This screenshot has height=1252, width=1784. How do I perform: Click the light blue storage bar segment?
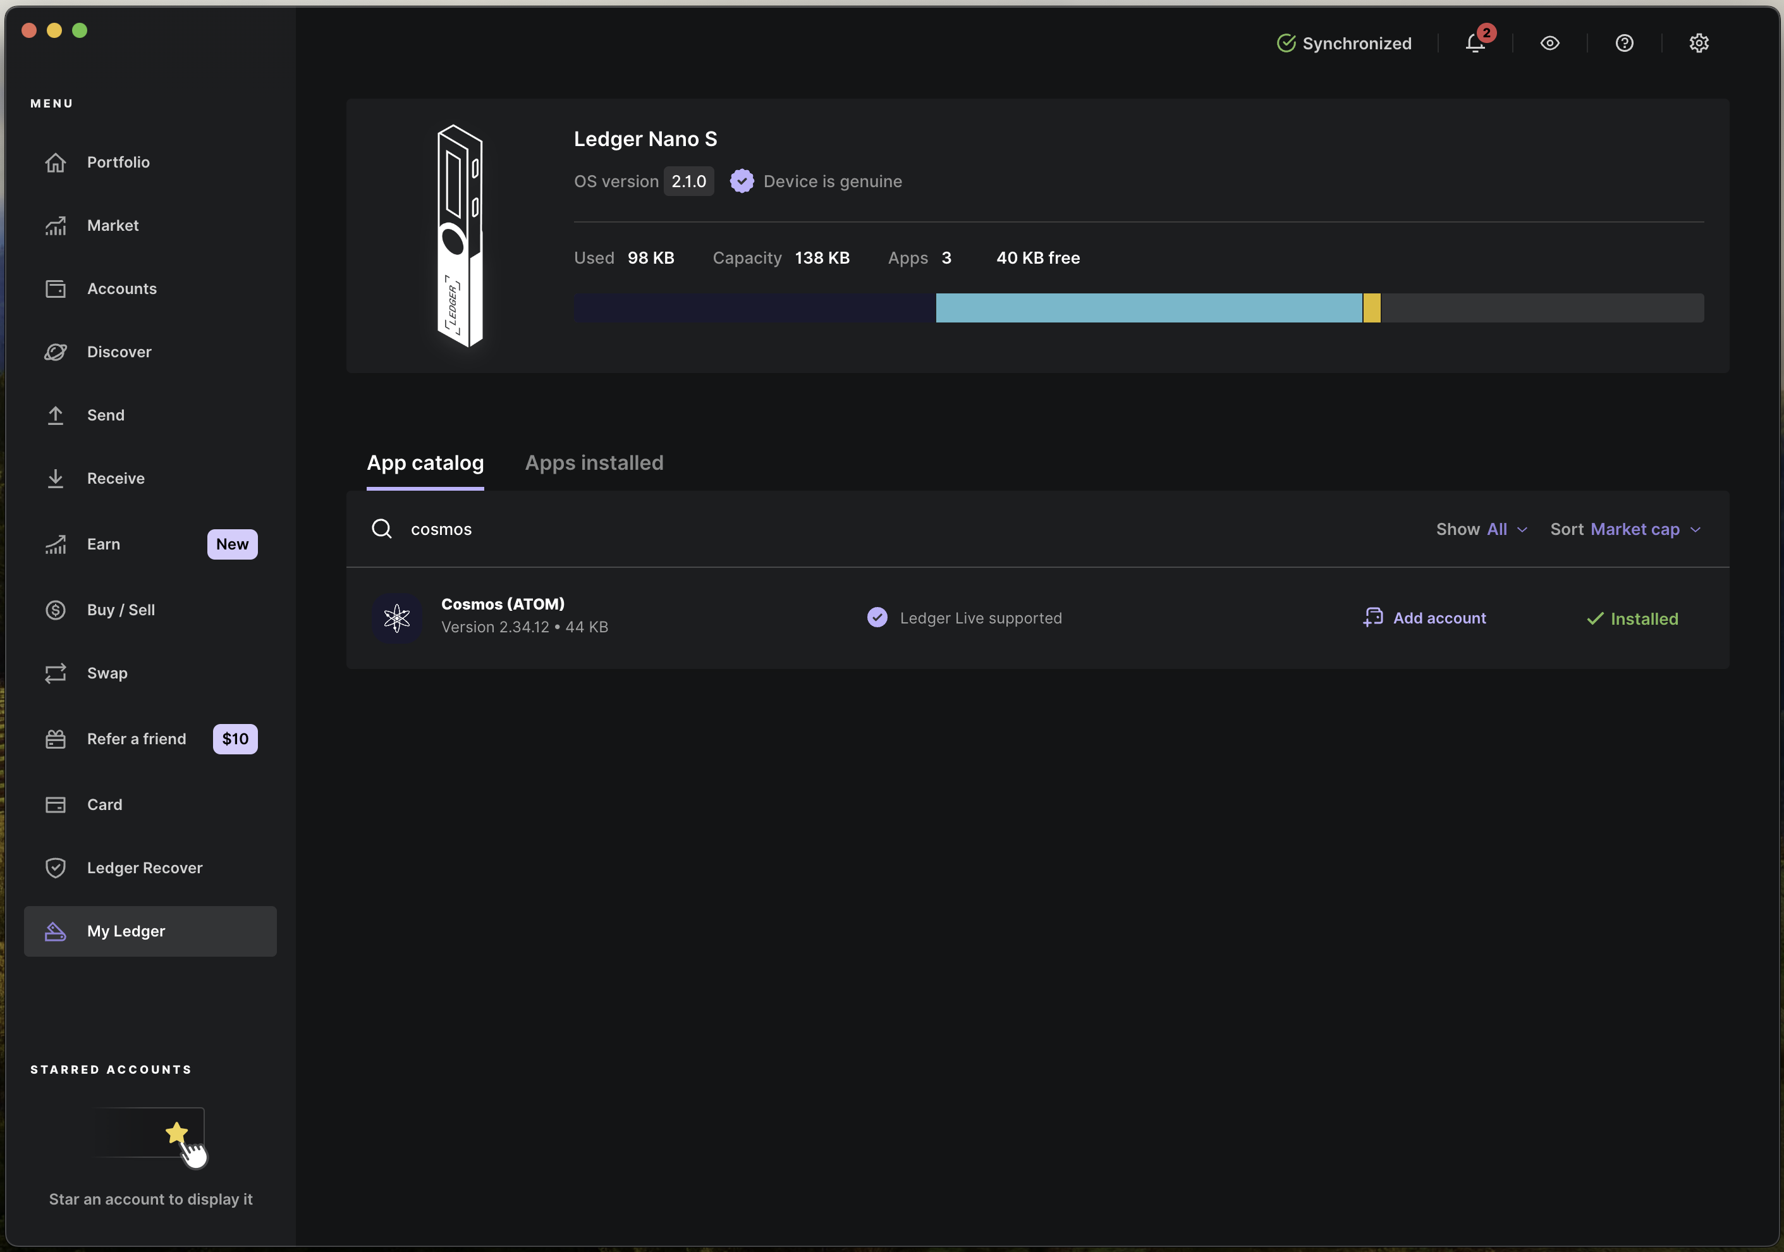point(1149,308)
